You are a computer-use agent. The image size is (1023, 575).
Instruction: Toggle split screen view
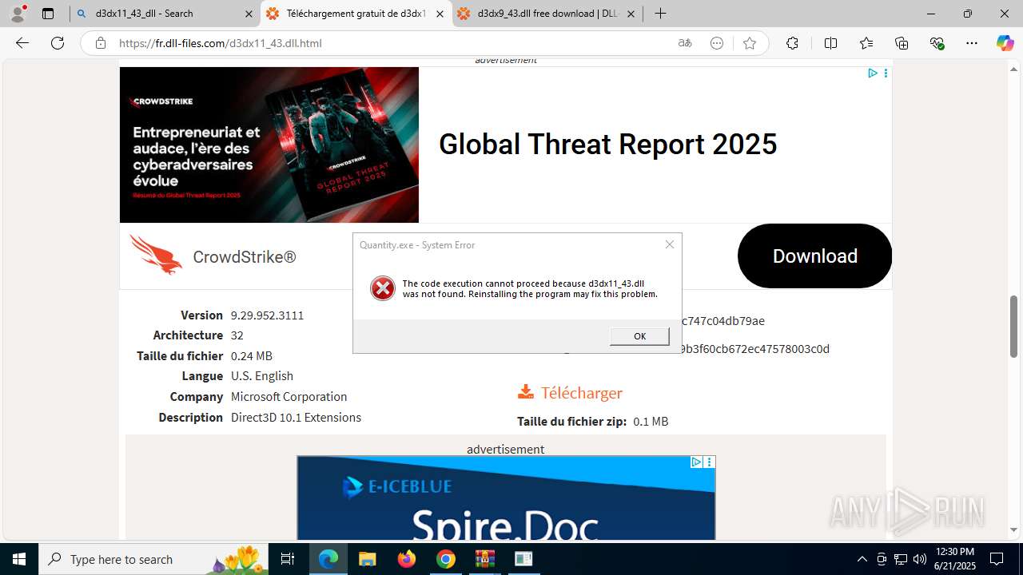coord(830,43)
